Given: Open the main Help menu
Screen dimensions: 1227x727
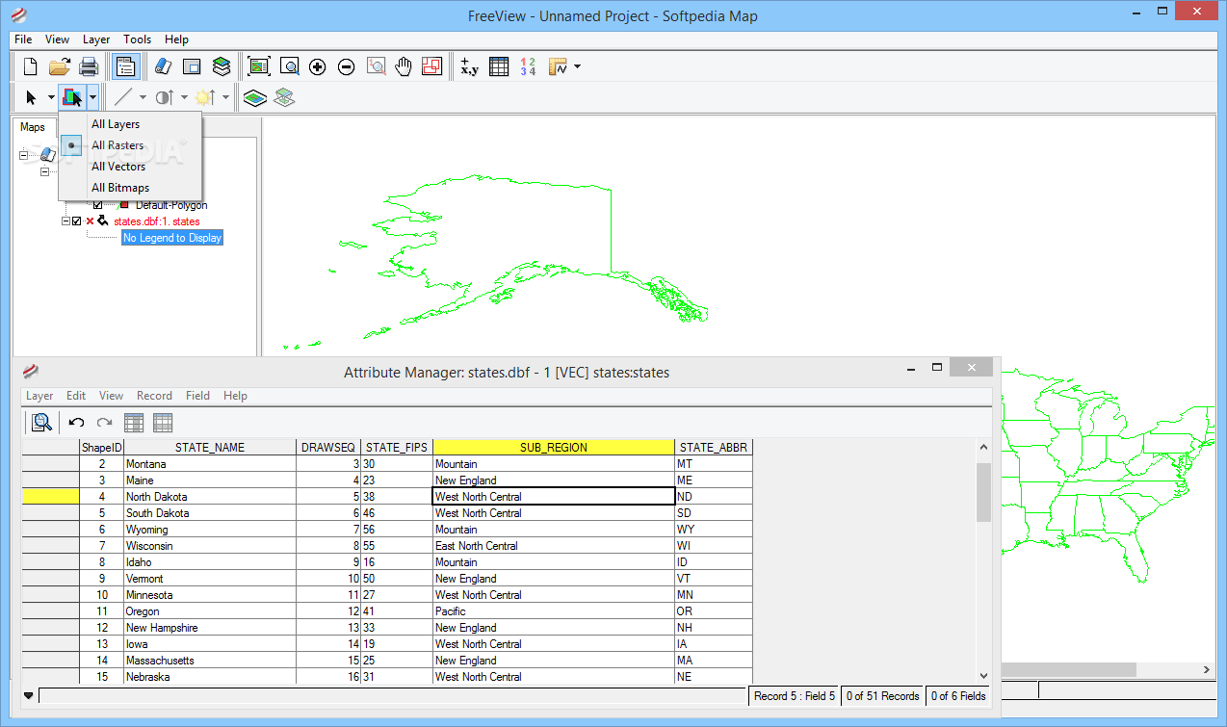Looking at the screenshot, I should [x=176, y=39].
